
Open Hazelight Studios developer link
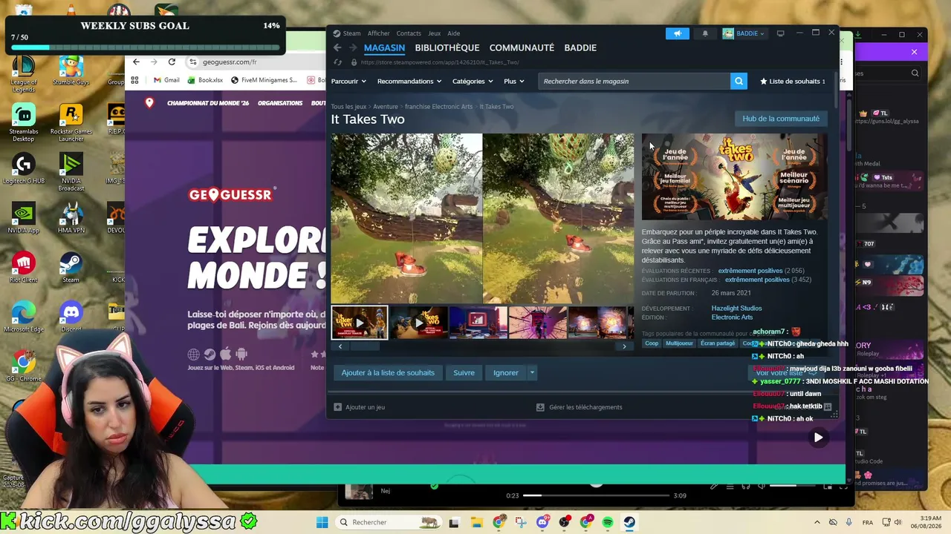point(736,309)
